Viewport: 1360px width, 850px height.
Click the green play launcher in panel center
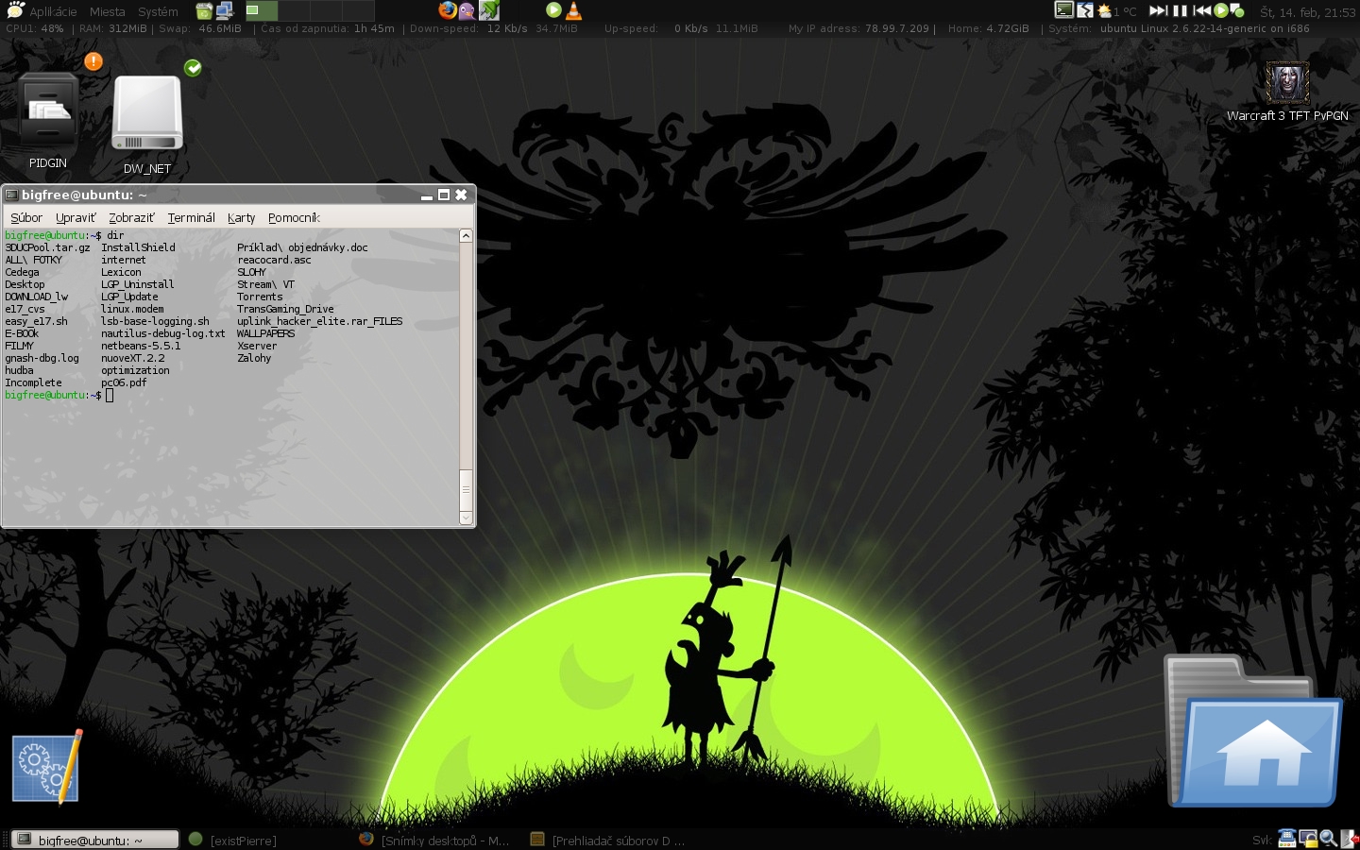coord(553,10)
